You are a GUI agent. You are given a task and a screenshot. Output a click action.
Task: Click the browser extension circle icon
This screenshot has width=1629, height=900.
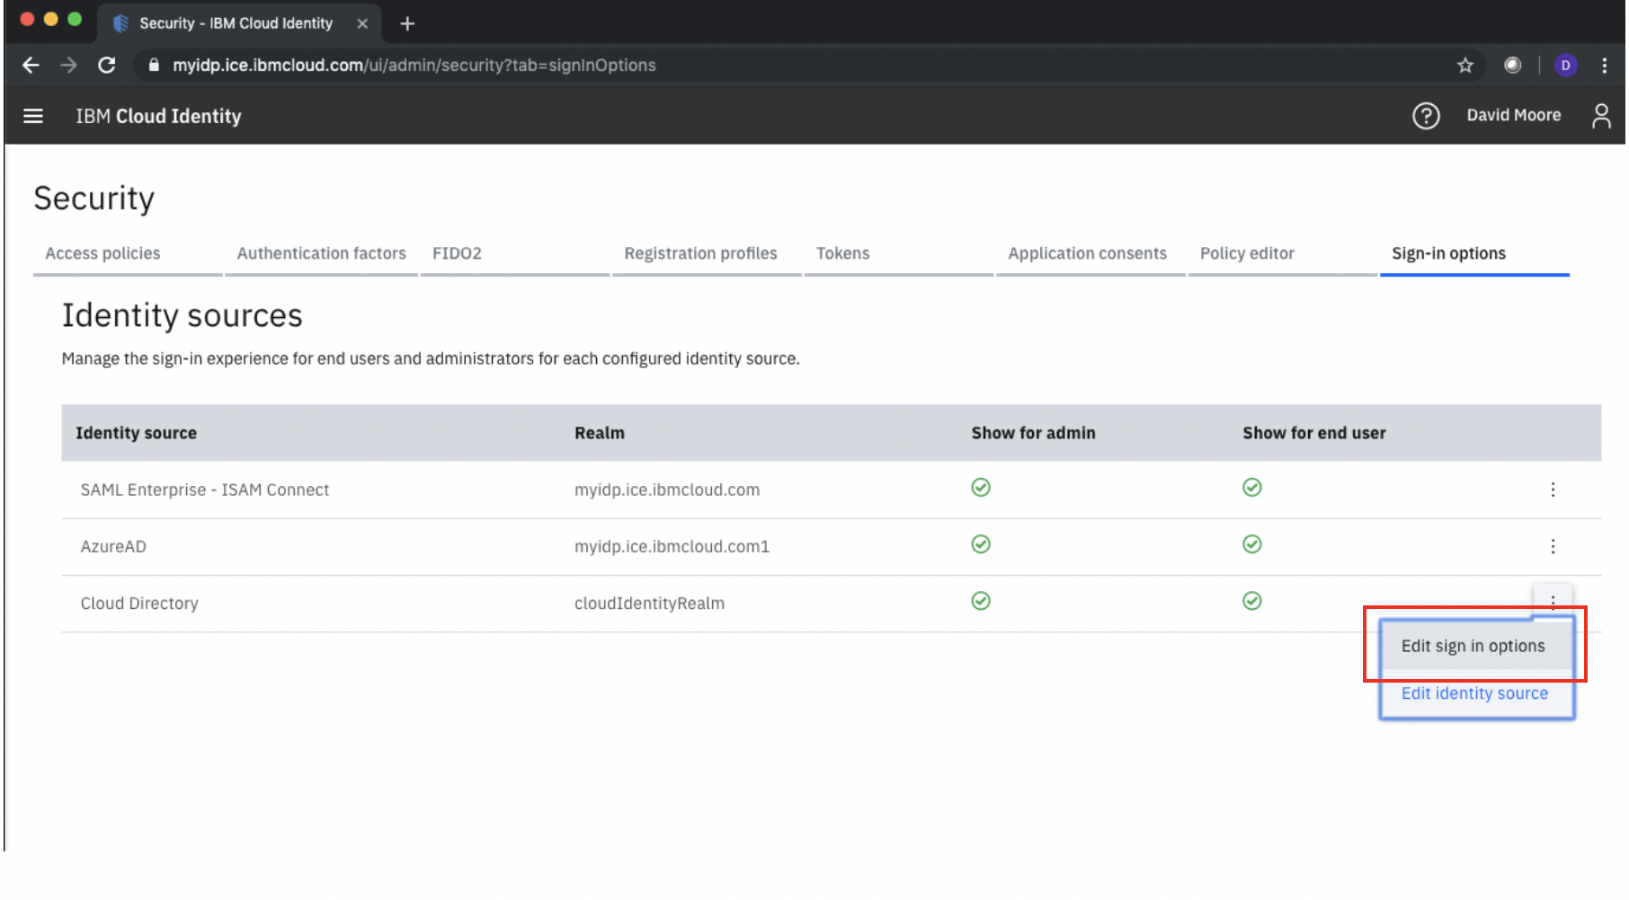point(1513,65)
